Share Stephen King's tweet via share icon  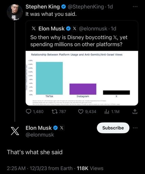coord(135,111)
